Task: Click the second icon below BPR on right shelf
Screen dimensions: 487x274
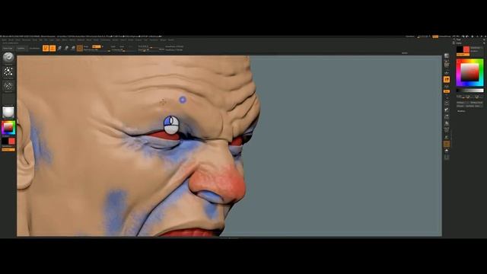Action: tap(447, 65)
